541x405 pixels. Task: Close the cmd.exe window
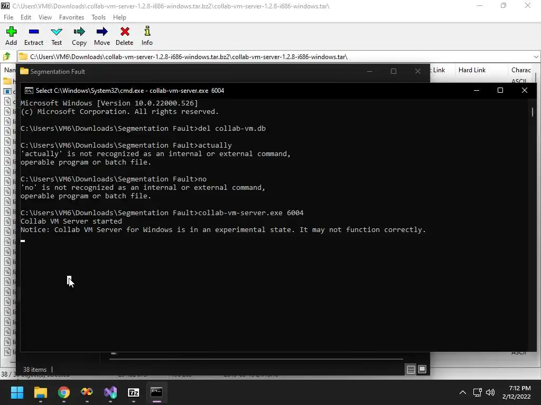tap(525, 90)
